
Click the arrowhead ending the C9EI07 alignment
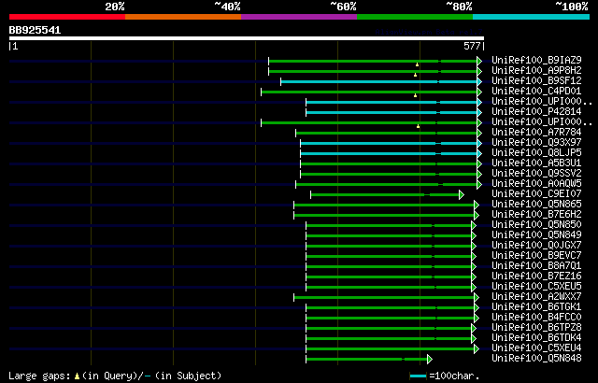click(x=462, y=194)
